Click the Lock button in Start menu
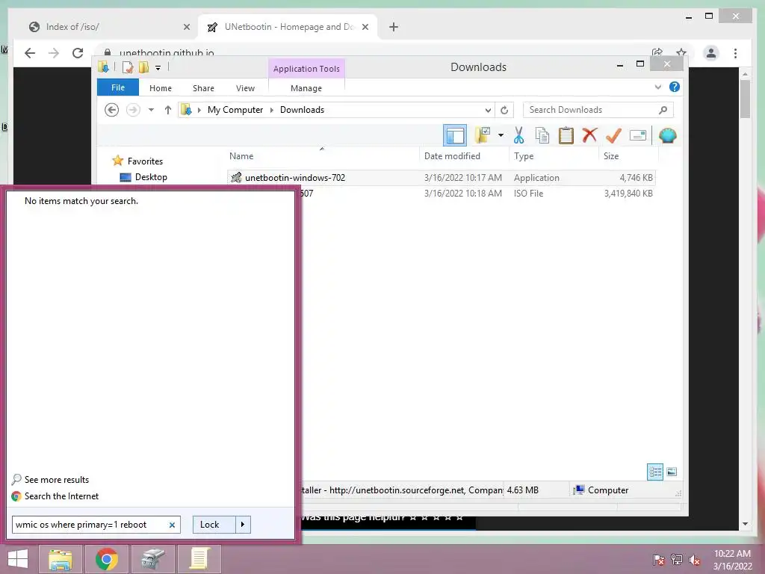765x574 pixels. point(214,525)
